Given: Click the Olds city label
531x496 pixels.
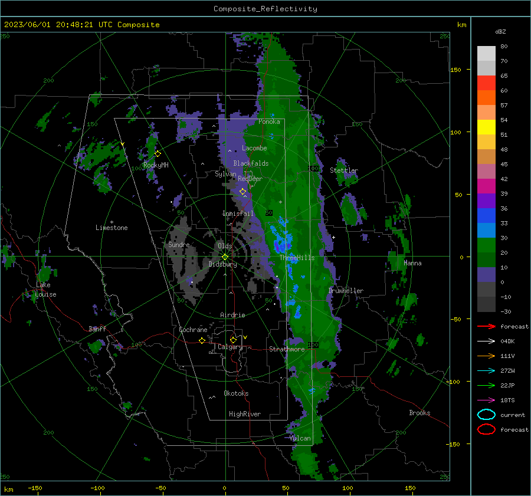Looking at the screenshot, I should pos(225,246).
